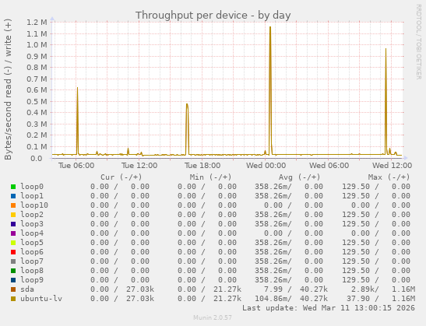Click the loop9 navy legend swatch
The height and width of the screenshot is (326, 426).
click(13, 280)
